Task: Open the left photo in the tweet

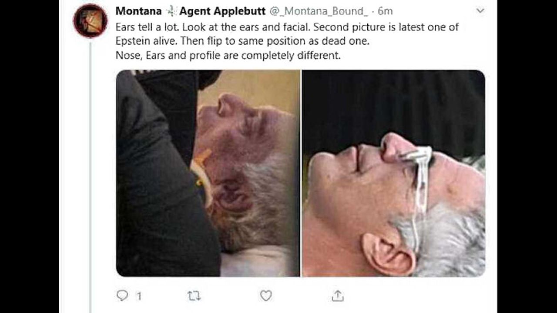Action: (208, 173)
